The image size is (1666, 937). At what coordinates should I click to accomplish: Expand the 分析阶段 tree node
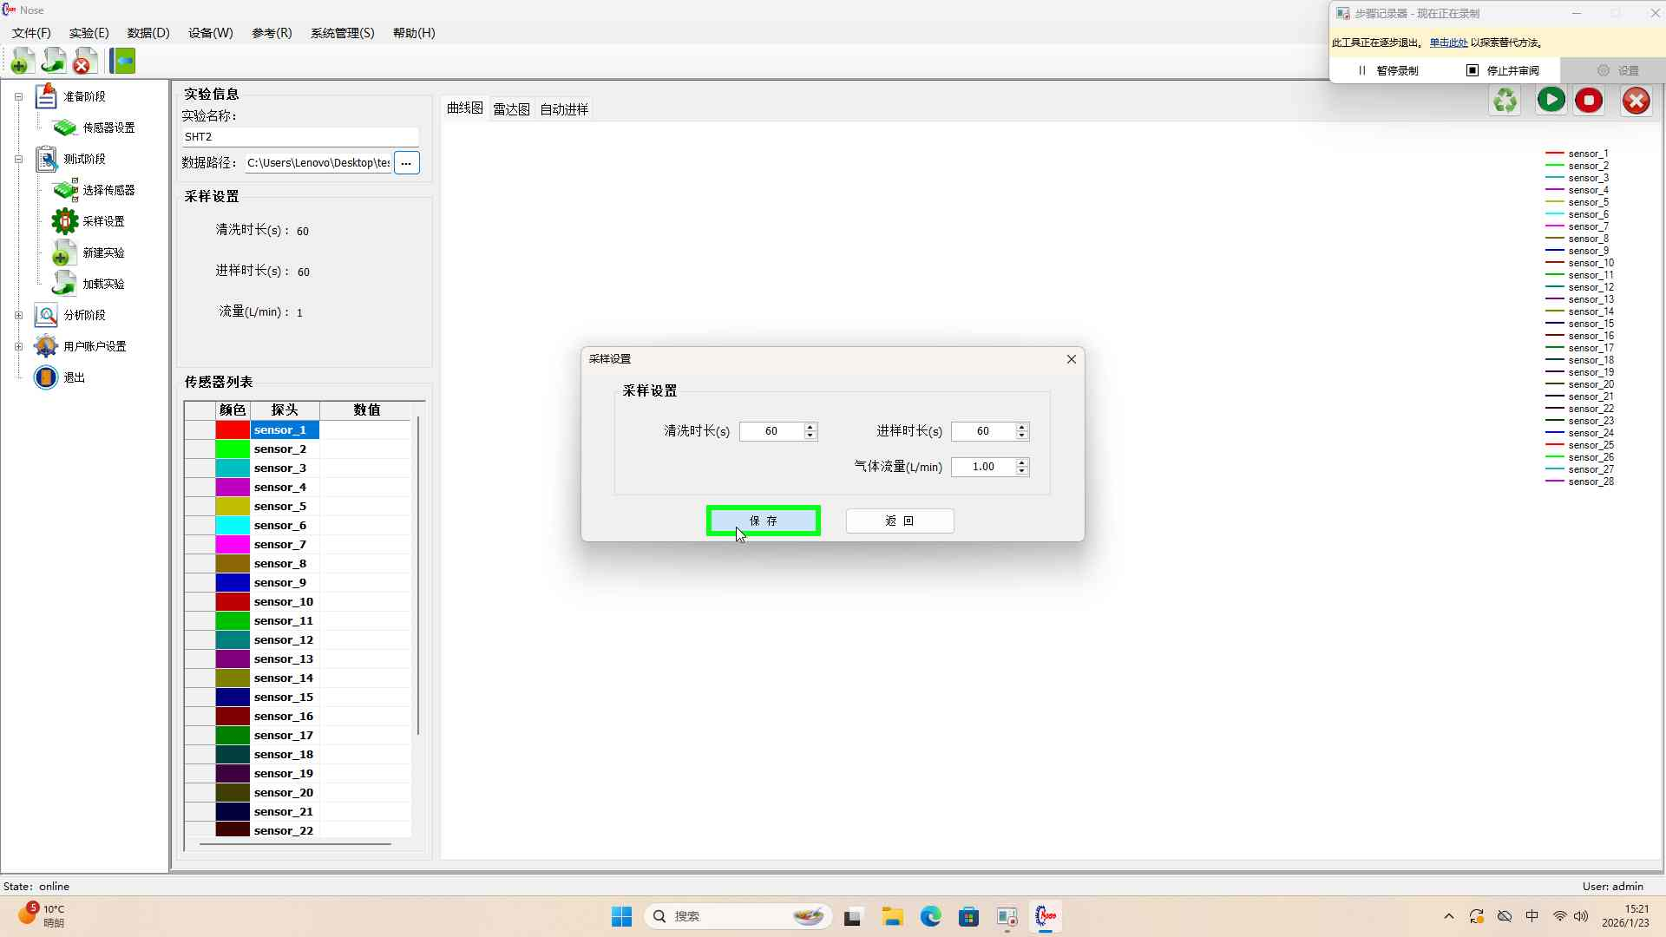pos(18,315)
